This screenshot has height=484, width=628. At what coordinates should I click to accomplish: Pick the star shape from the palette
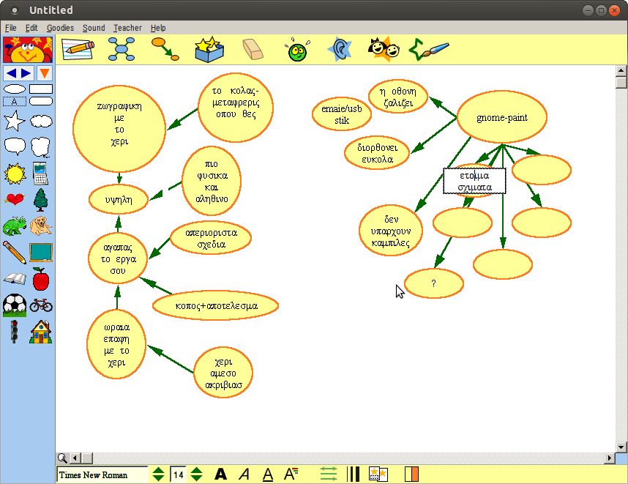pyautogui.click(x=15, y=121)
